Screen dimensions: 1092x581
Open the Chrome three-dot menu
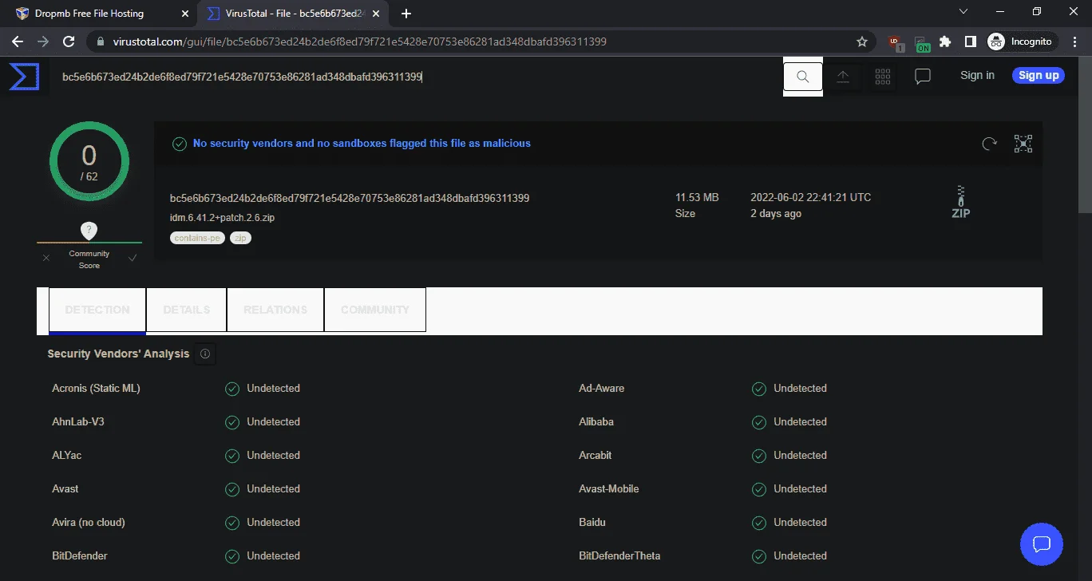1074,41
